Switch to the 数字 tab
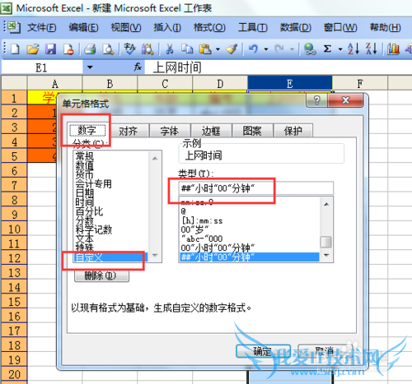 87,131
